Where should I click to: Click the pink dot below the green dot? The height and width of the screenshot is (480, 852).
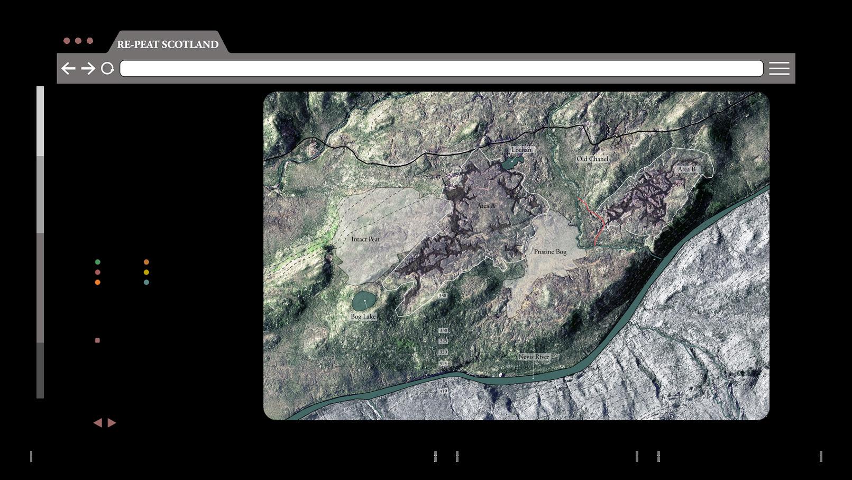97,272
